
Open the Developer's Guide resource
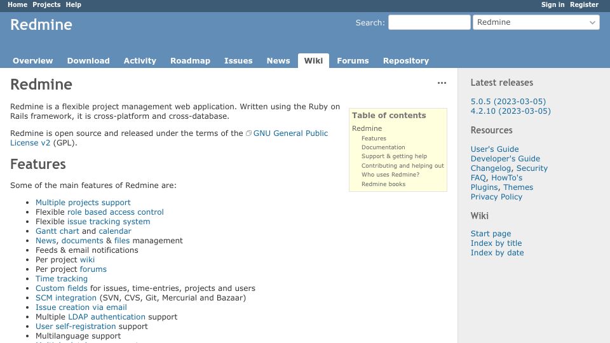[x=505, y=159]
